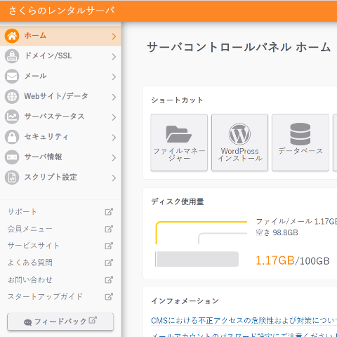Click external link icon next to サポート
Image resolution: width=337 pixels, height=337 pixels.
pos(109,211)
